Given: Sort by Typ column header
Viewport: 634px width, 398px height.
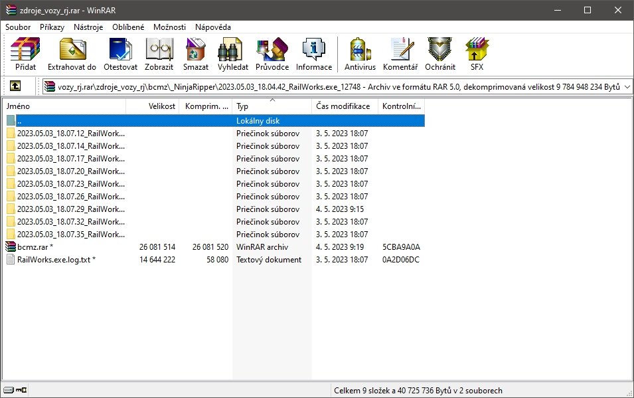Looking at the screenshot, I should click(272, 106).
